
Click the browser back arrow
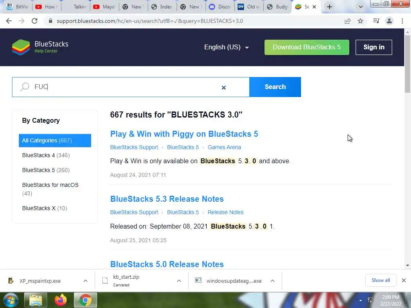pos(9,21)
